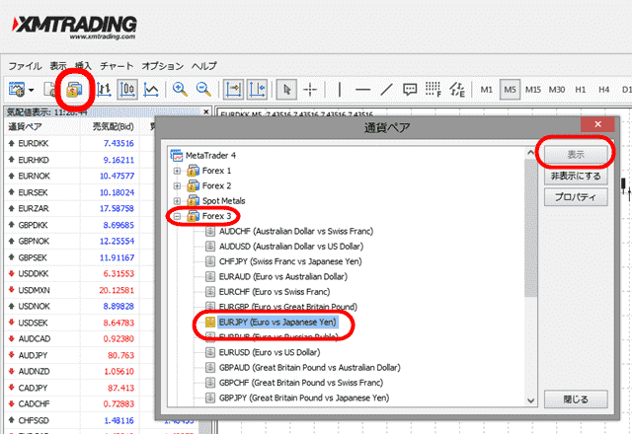Click the zoom out magnifier
The width and height of the screenshot is (632, 434).
click(203, 90)
